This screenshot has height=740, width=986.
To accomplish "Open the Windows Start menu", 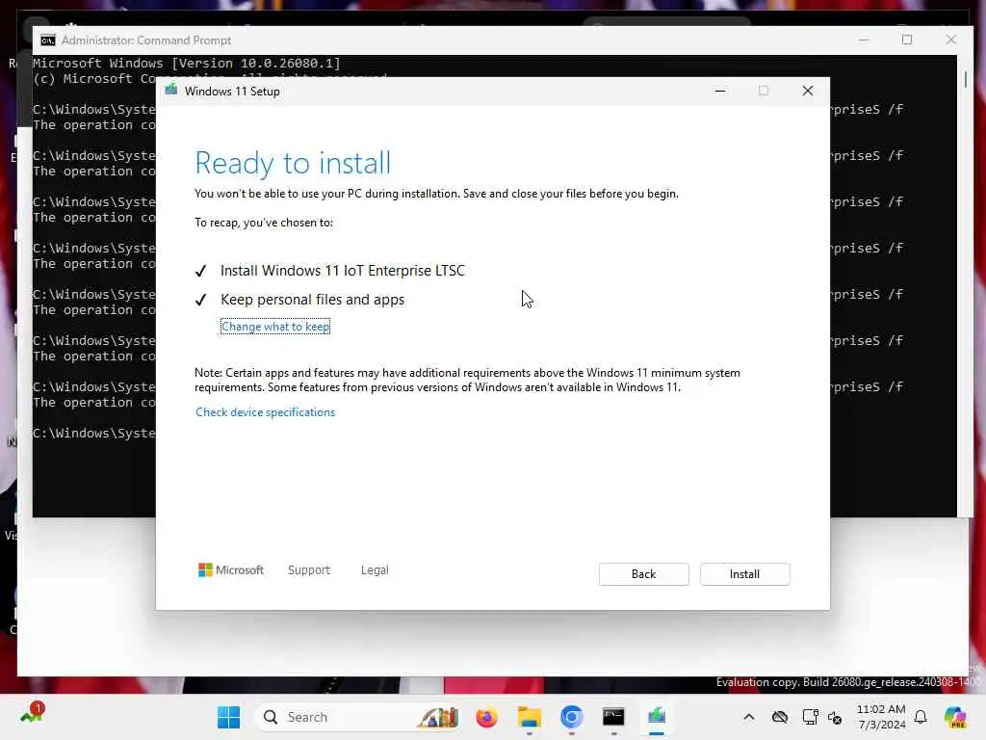I will point(228,717).
